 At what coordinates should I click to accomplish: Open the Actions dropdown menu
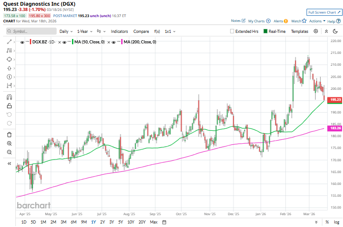[x=317, y=21]
